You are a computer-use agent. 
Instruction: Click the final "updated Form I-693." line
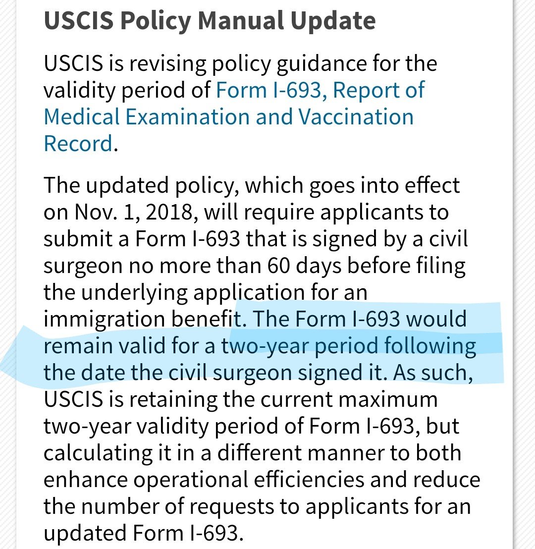click(x=144, y=533)
